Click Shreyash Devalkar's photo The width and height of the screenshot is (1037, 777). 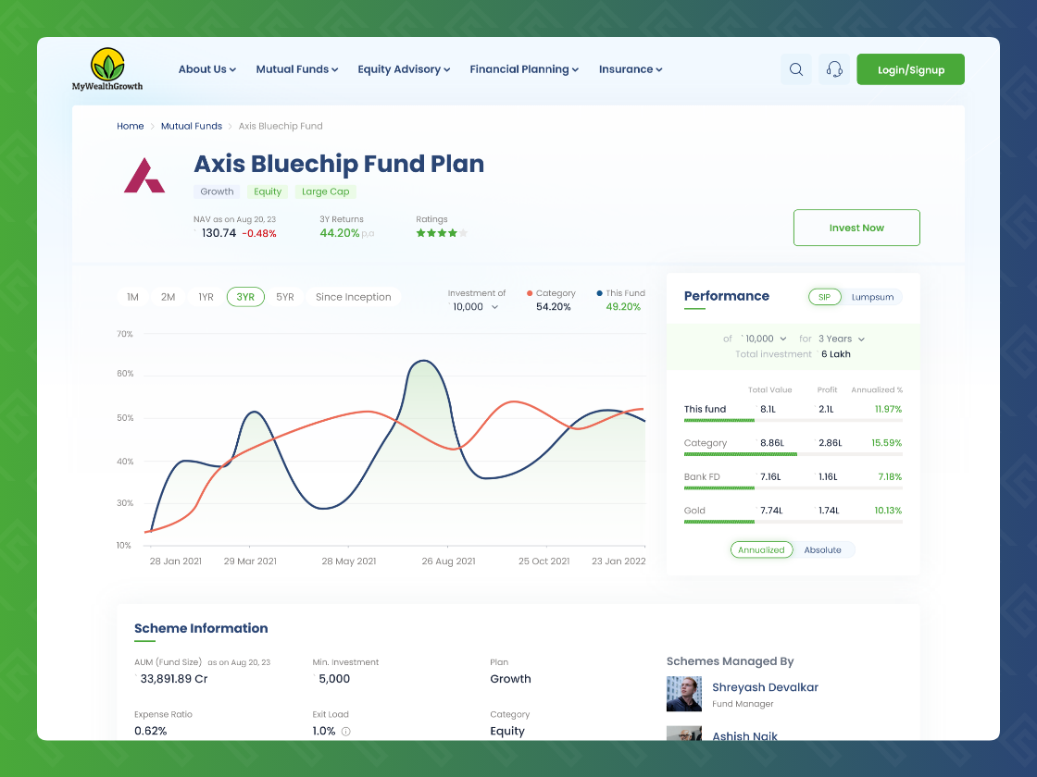[x=684, y=694]
